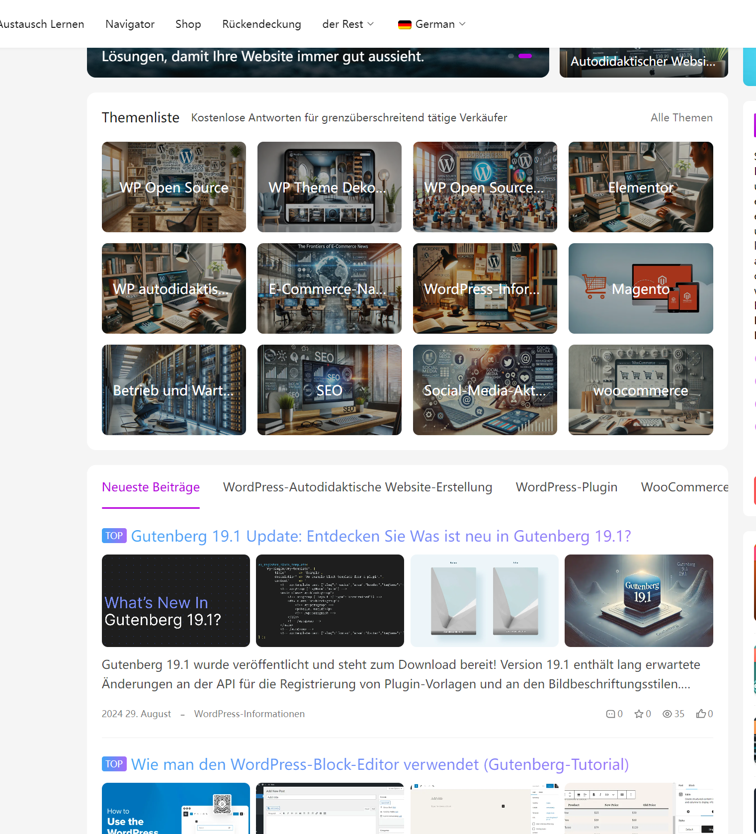Viewport: 756px width, 834px height.
Task: Switch to the WooCommerce tab
Action: pos(684,487)
